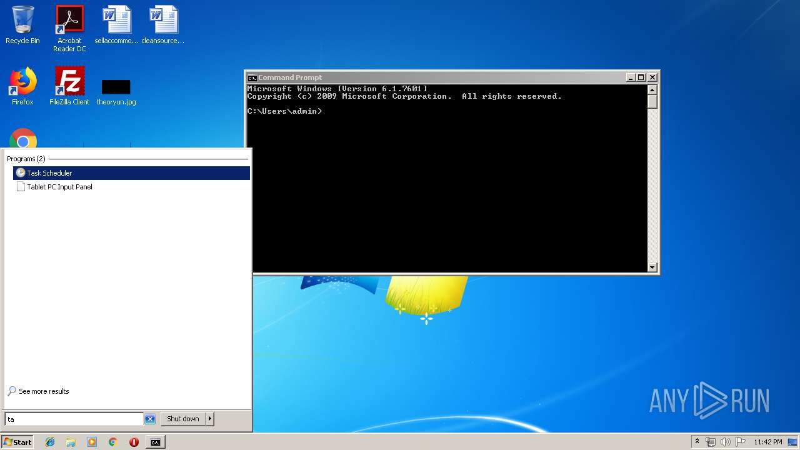The image size is (800, 450).
Task: Click the Microsoft Windows version text line
Action: point(337,89)
